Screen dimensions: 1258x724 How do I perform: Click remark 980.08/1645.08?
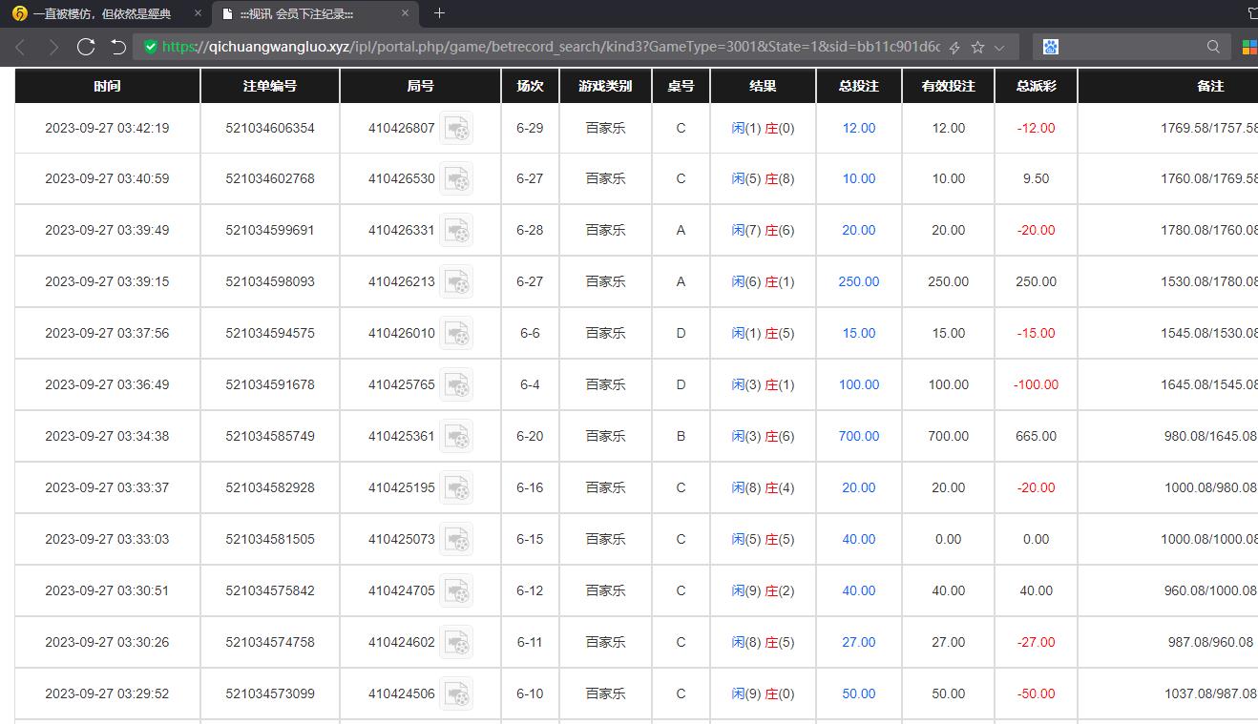point(1210,437)
